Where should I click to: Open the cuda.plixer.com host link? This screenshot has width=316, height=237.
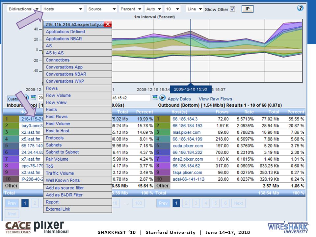pos(188,146)
